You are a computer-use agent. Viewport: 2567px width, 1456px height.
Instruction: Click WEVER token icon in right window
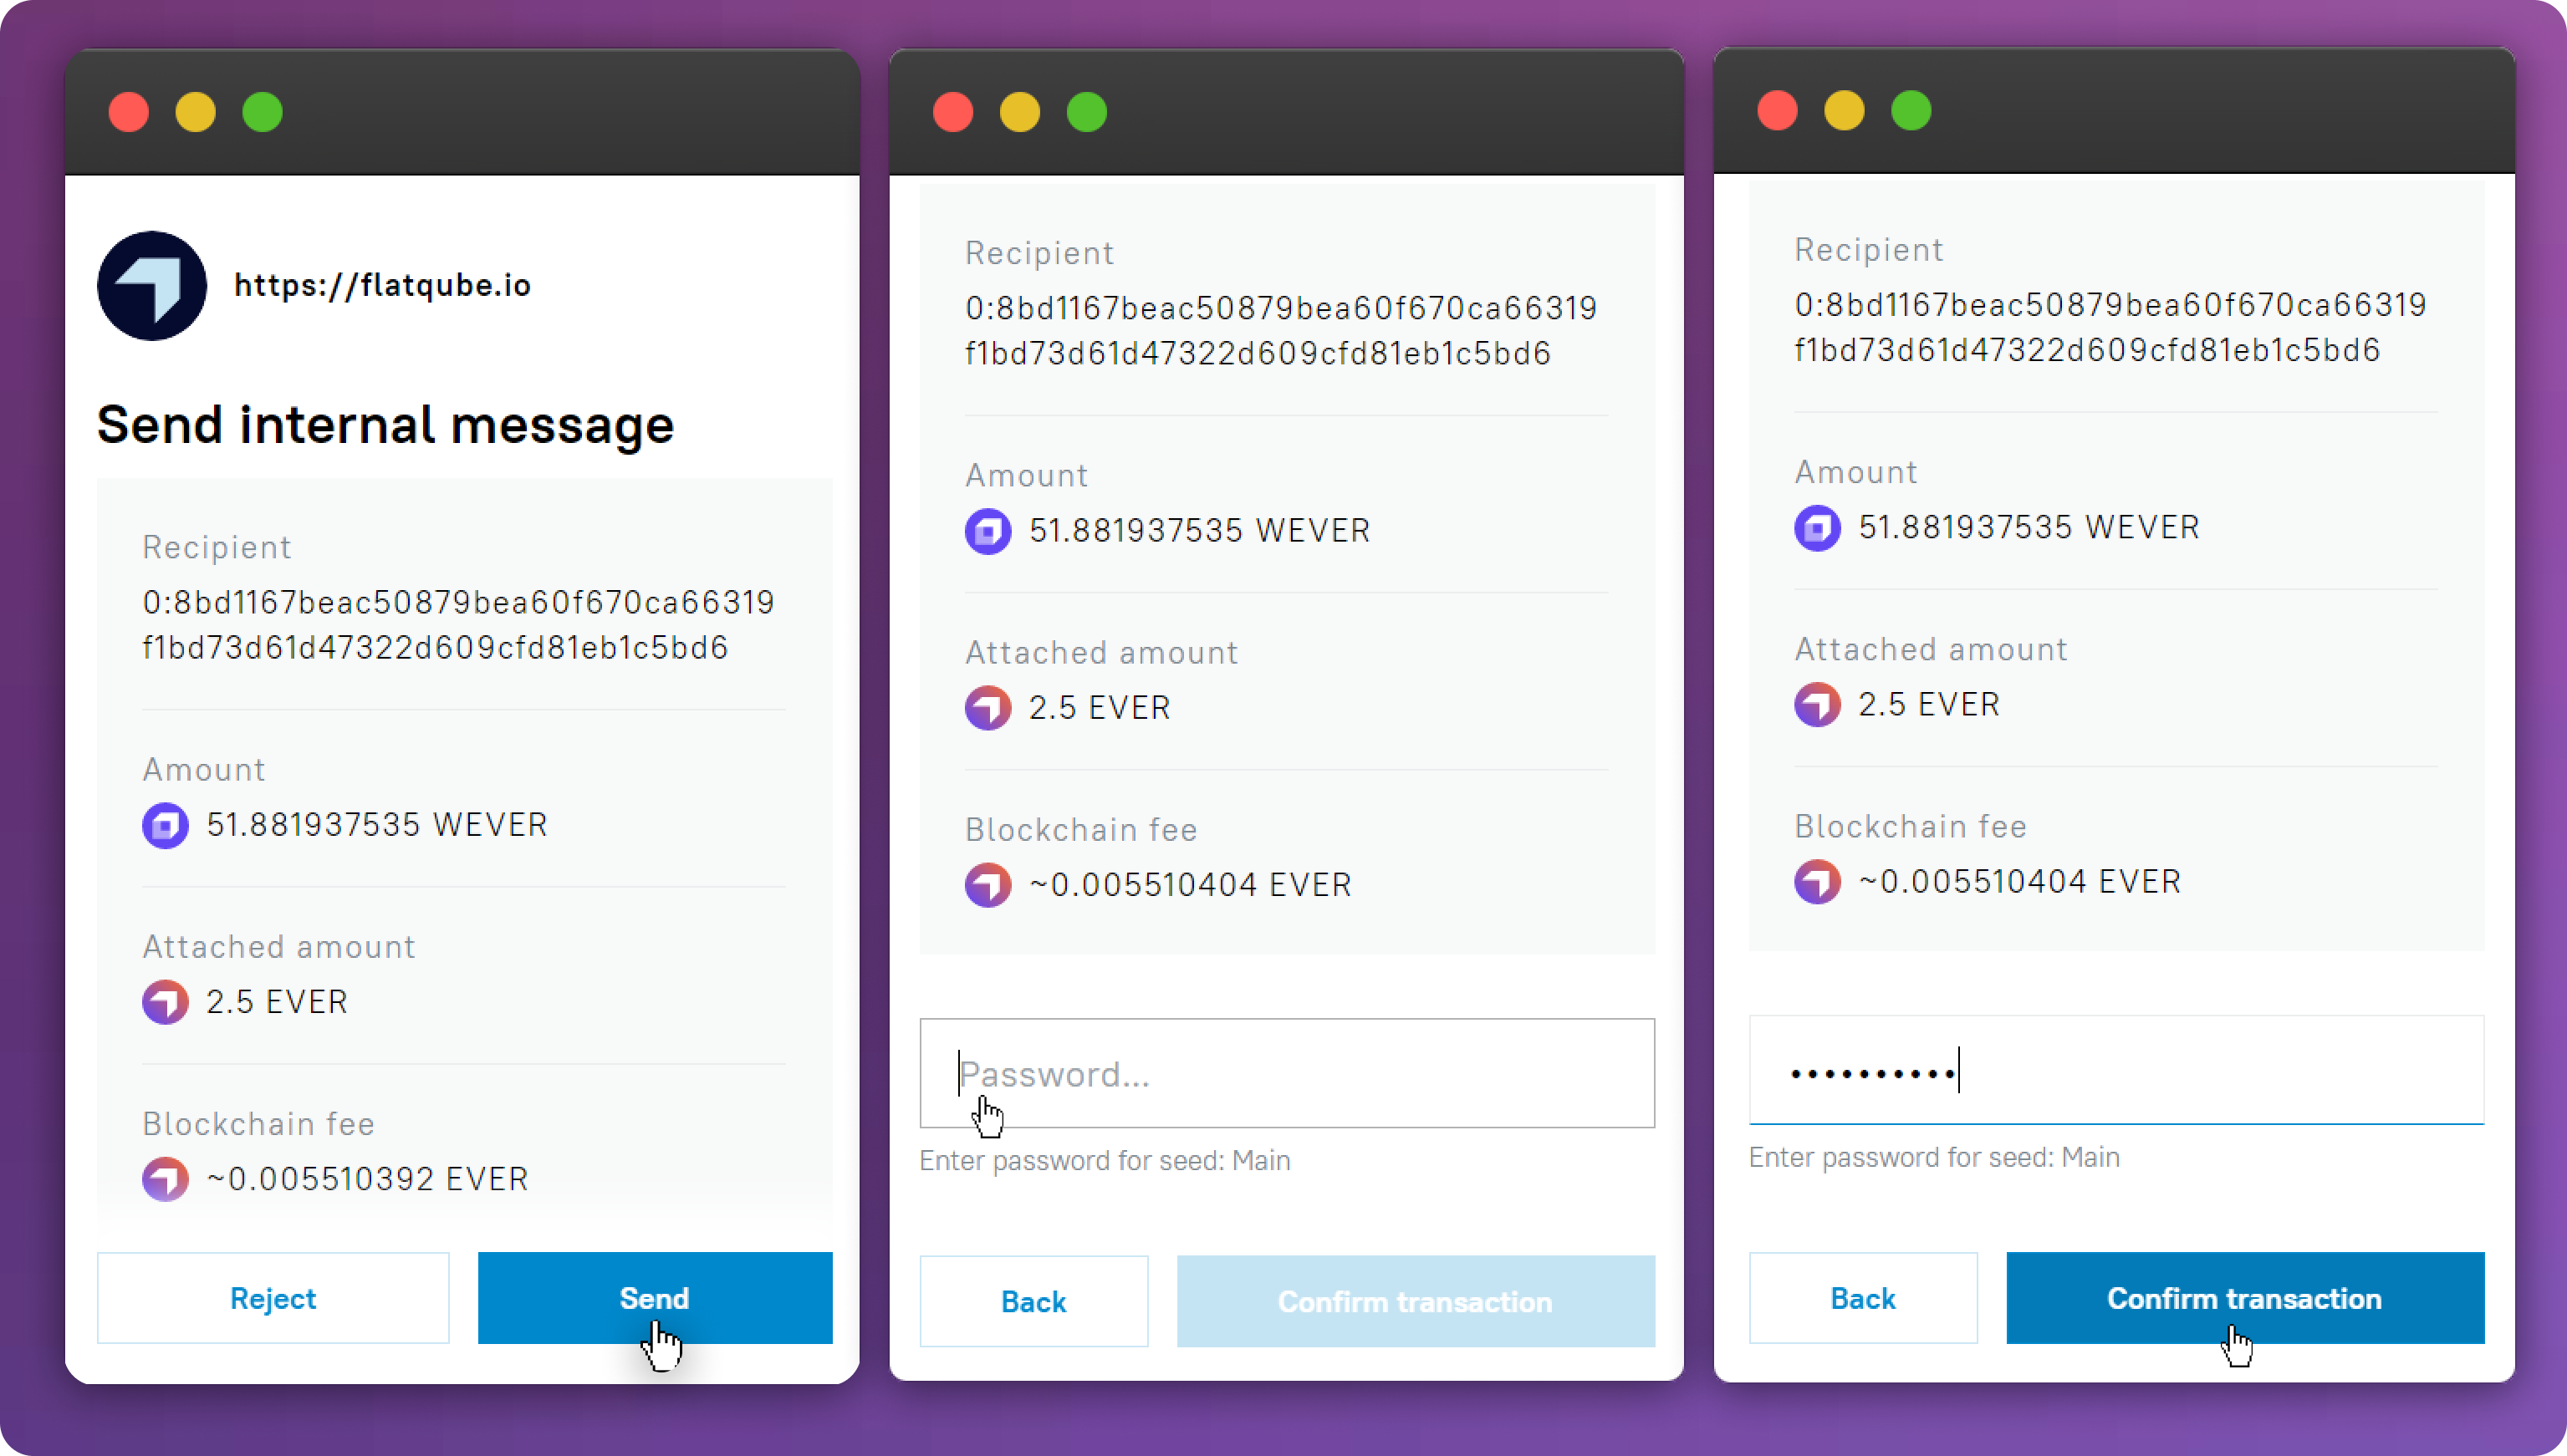click(1817, 528)
